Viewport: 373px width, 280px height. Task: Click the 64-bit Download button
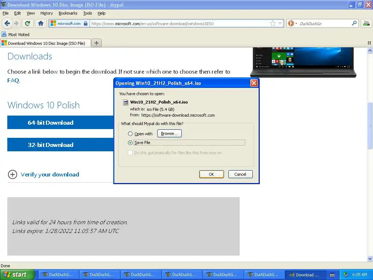(x=60, y=122)
